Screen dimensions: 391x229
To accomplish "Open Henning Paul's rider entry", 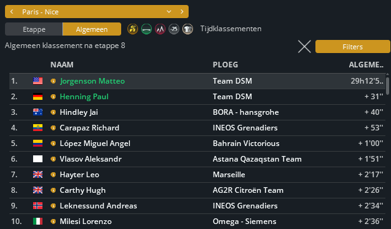I will pyautogui.click(x=84, y=97).
